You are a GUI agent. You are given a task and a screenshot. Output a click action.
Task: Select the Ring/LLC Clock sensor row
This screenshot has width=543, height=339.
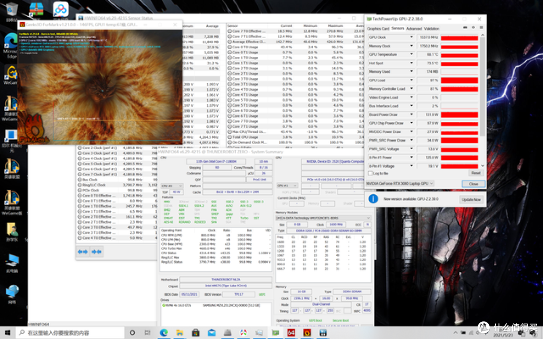point(117,185)
